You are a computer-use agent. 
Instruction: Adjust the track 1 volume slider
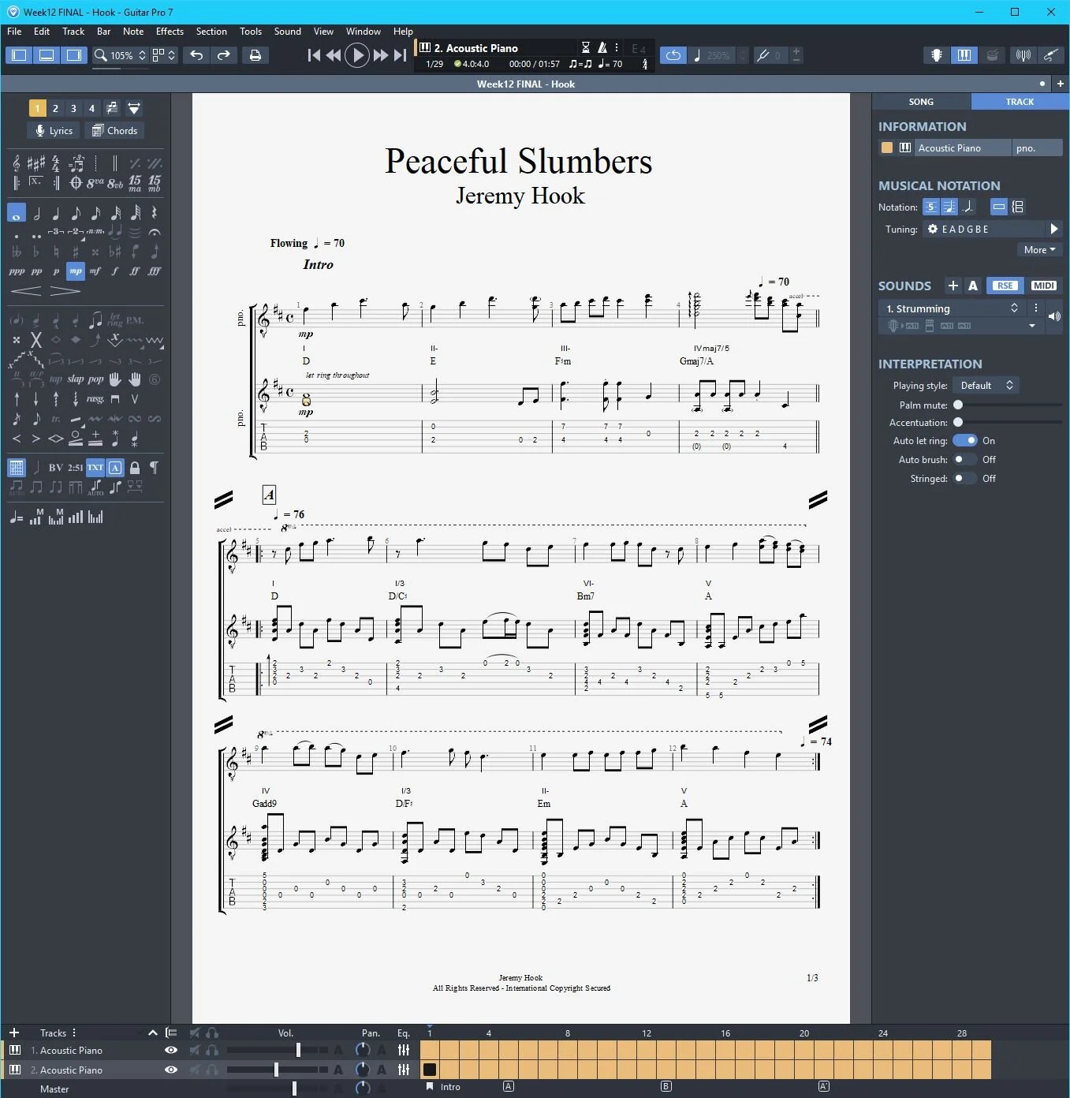tap(278, 1050)
